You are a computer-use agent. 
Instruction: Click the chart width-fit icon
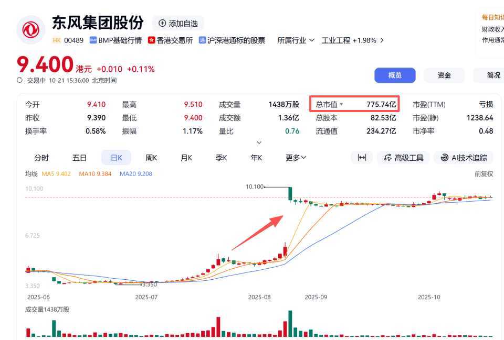362,157
